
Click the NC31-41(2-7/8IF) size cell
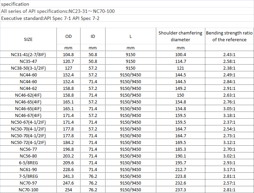[28, 54]
